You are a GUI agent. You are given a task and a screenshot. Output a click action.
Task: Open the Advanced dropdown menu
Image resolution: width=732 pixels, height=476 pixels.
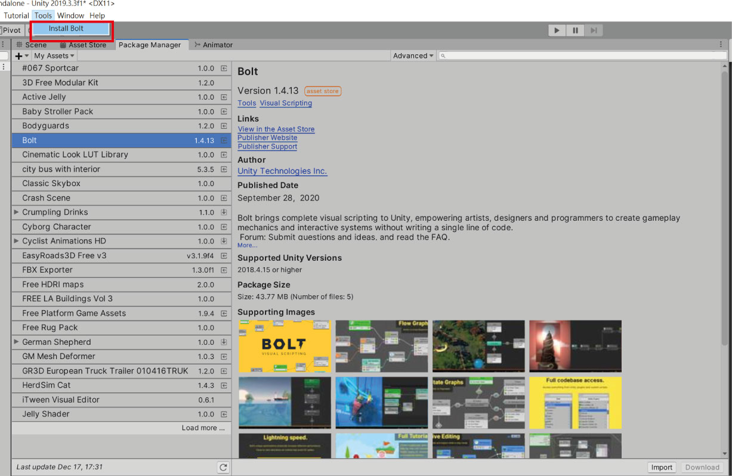(413, 56)
